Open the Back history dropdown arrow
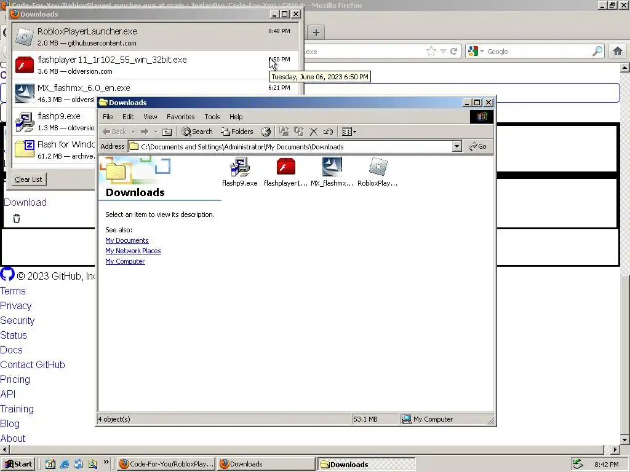Viewport: 630px width, 472px height. pos(134,132)
